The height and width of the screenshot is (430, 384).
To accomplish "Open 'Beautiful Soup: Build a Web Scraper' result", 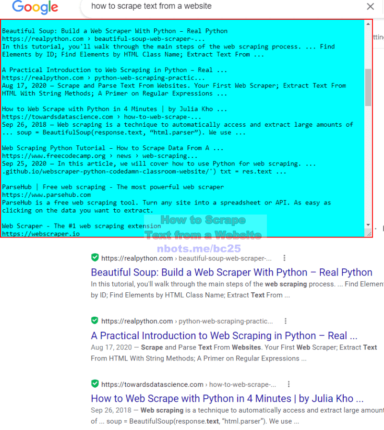I will [231, 272].
